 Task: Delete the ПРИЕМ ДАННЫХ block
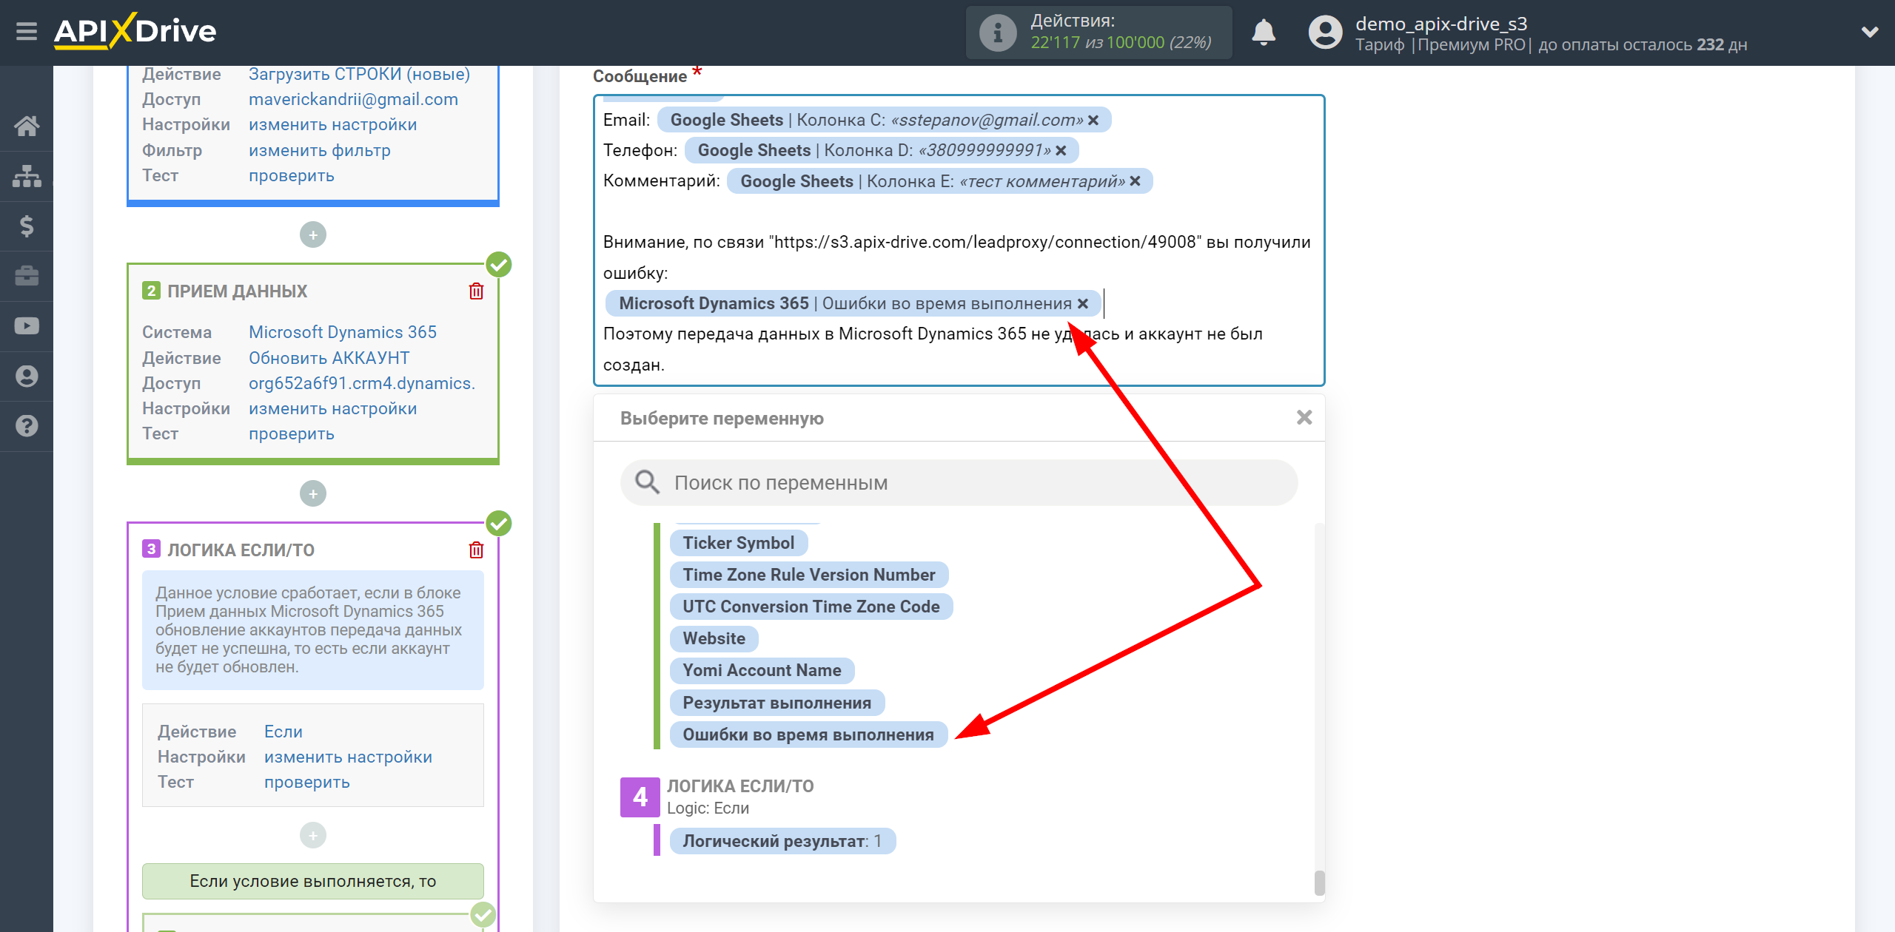476,291
